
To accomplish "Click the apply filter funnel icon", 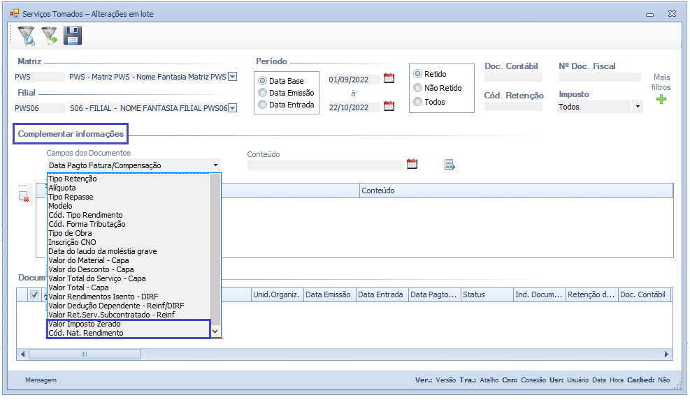I will [x=49, y=36].
